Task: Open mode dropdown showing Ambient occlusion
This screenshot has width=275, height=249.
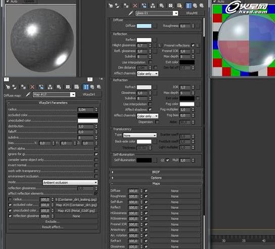Action: pyautogui.click(x=70, y=182)
